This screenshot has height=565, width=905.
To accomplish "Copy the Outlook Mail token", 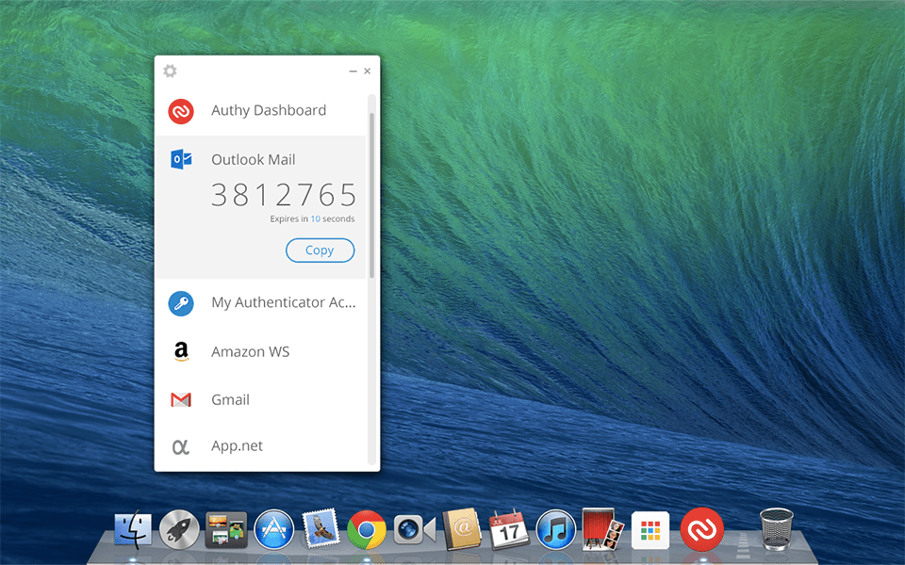I will pyautogui.click(x=320, y=250).
